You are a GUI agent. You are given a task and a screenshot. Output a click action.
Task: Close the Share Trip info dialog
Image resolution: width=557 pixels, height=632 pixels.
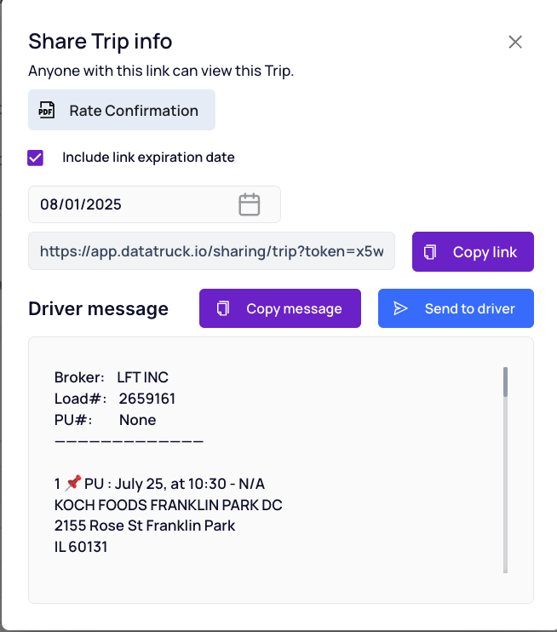pos(515,42)
